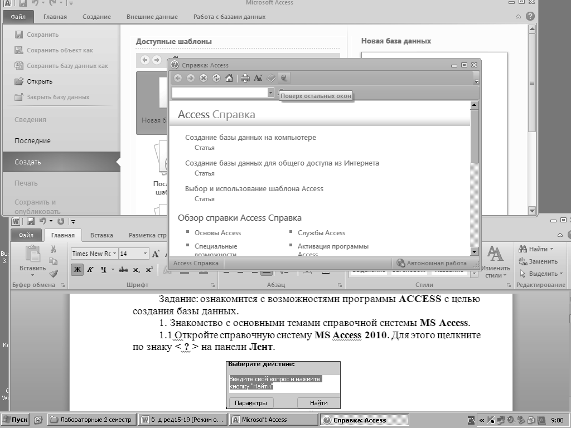Toggle subscript x₂ in Word
Image resolution: width=571 pixels, height=428 pixels.
137,270
